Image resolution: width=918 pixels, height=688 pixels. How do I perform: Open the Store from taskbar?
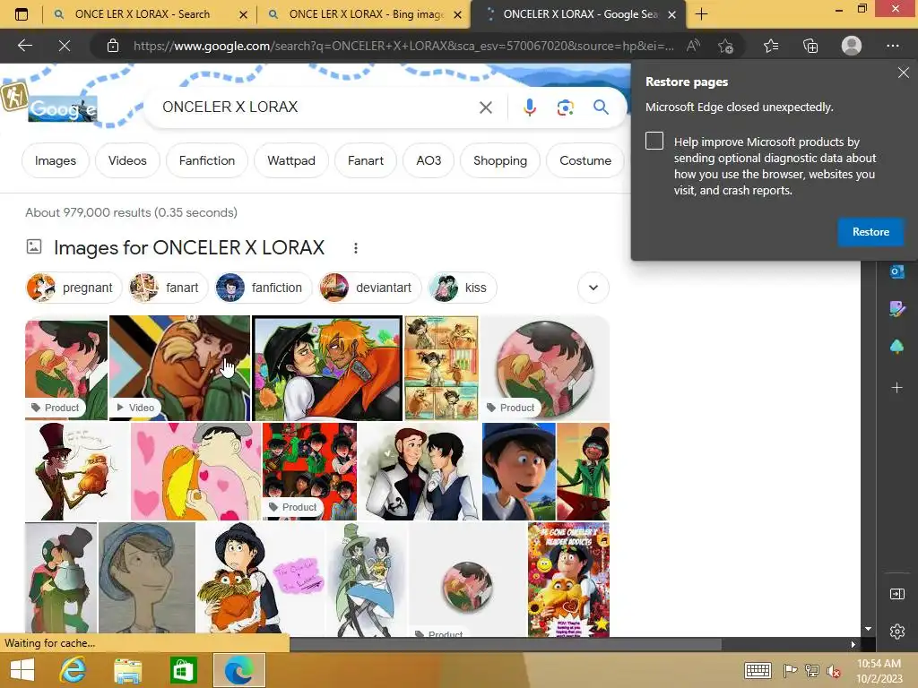tap(183, 670)
